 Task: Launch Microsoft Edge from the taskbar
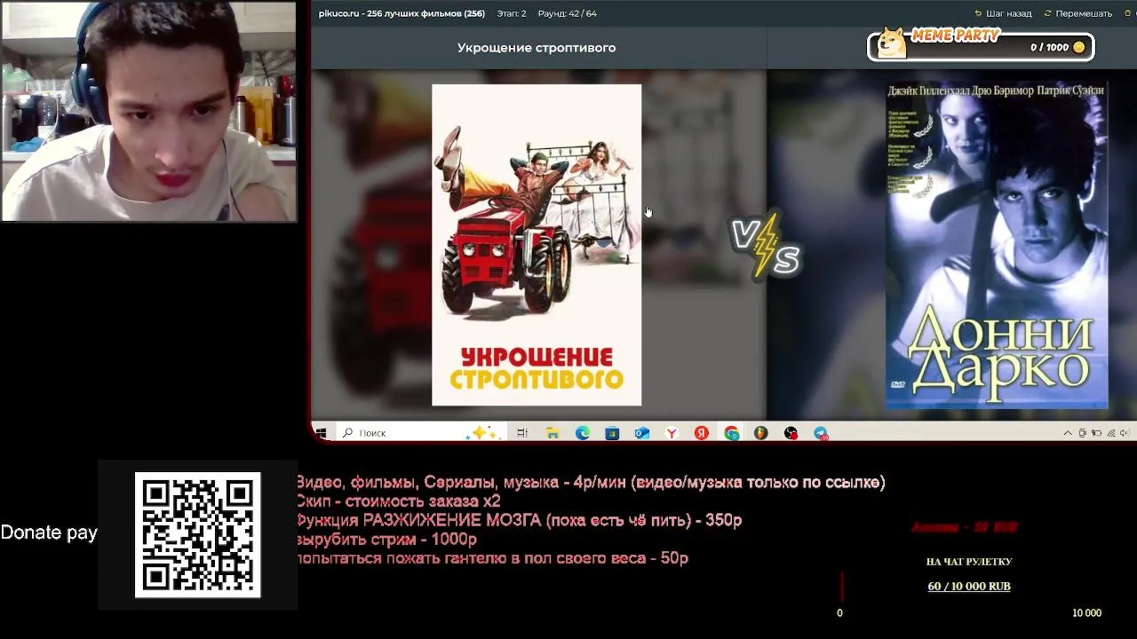point(583,433)
